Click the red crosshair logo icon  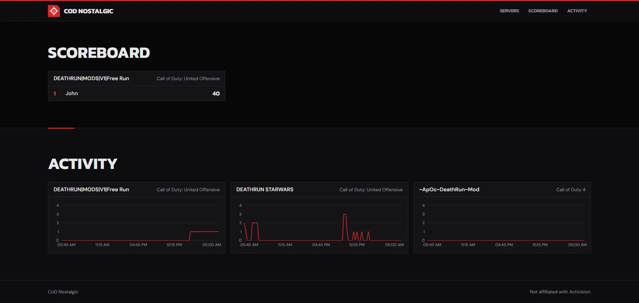click(x=54, y=11)
